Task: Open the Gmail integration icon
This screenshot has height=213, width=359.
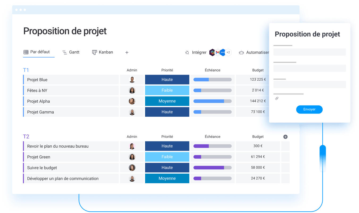Action: (x=218, y=52)
